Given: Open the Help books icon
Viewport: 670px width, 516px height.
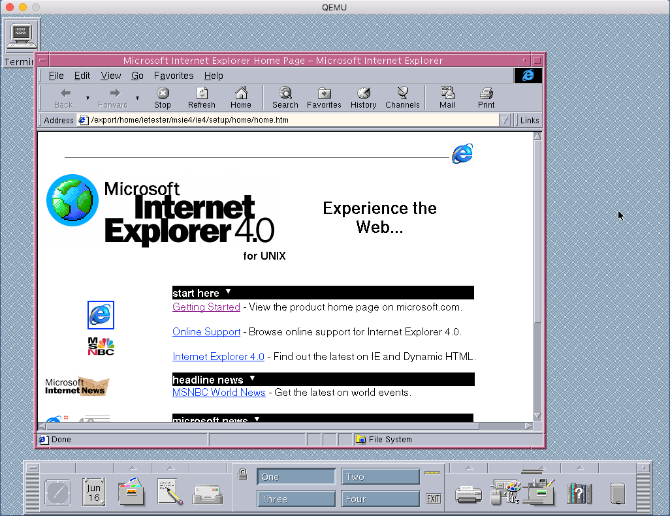Looking at the screenshot, I should point(579,493).
